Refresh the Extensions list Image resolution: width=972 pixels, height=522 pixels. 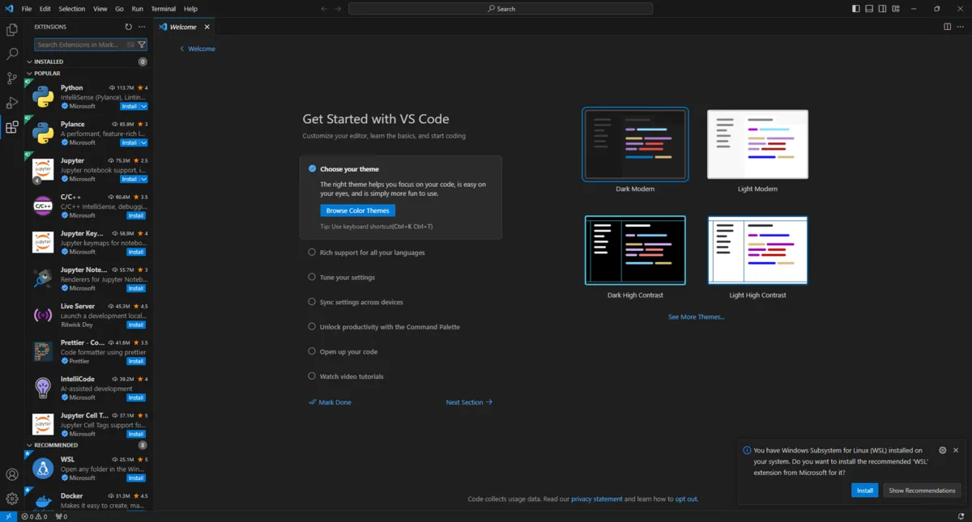128,26
